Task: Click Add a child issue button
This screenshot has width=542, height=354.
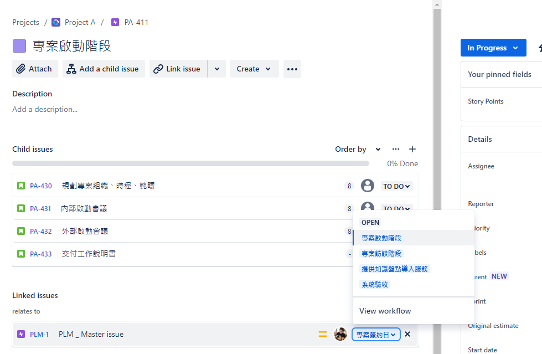Action: click(x=104, y=69)
